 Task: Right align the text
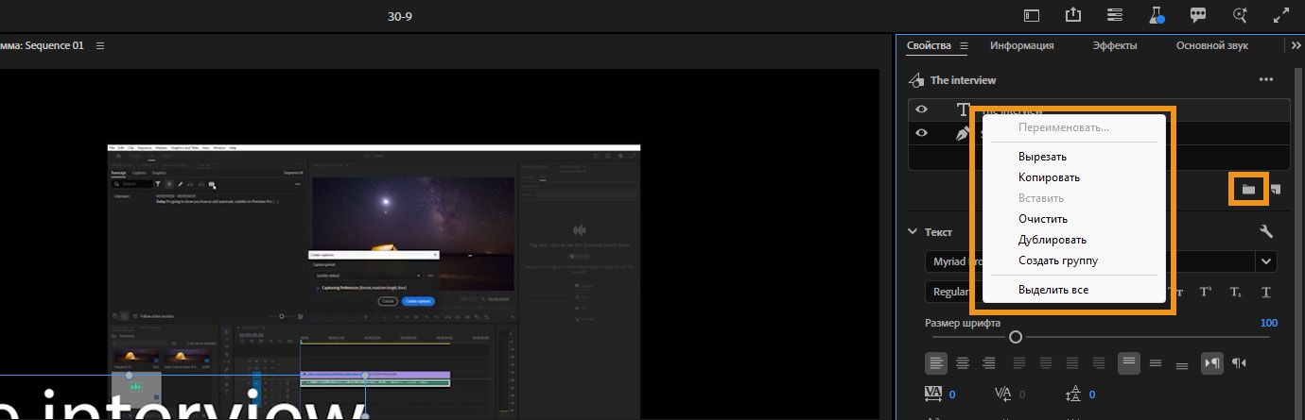coord(989,362)
